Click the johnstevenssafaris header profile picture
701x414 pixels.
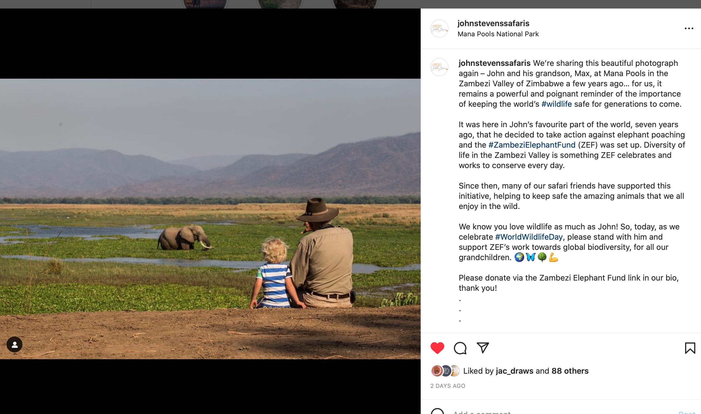(x=439, y=28)
